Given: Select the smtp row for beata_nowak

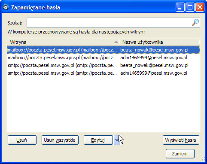Looking at the screenshot, I should click(103, 65).
